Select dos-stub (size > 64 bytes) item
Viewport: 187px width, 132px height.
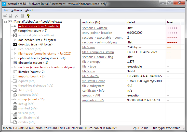tap(35, 44)
